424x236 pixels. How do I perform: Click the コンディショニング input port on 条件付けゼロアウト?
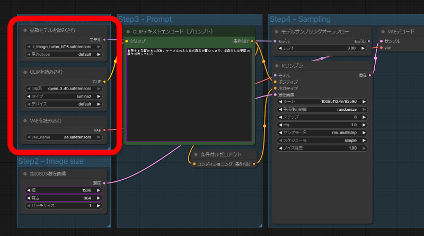(x=193, y=164)
